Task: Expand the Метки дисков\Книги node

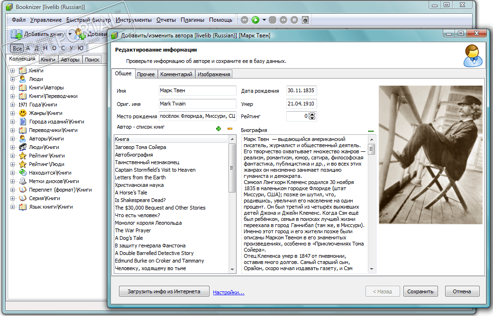Action: pos(13,181)
